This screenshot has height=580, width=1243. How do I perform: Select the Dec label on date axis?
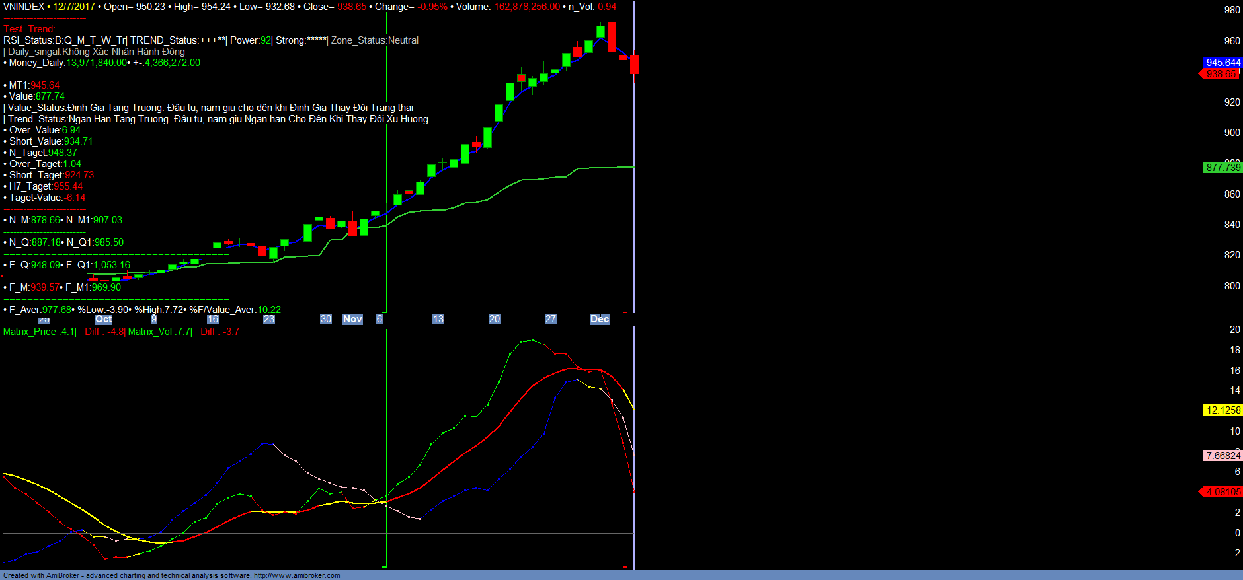(x=599, y=319)
